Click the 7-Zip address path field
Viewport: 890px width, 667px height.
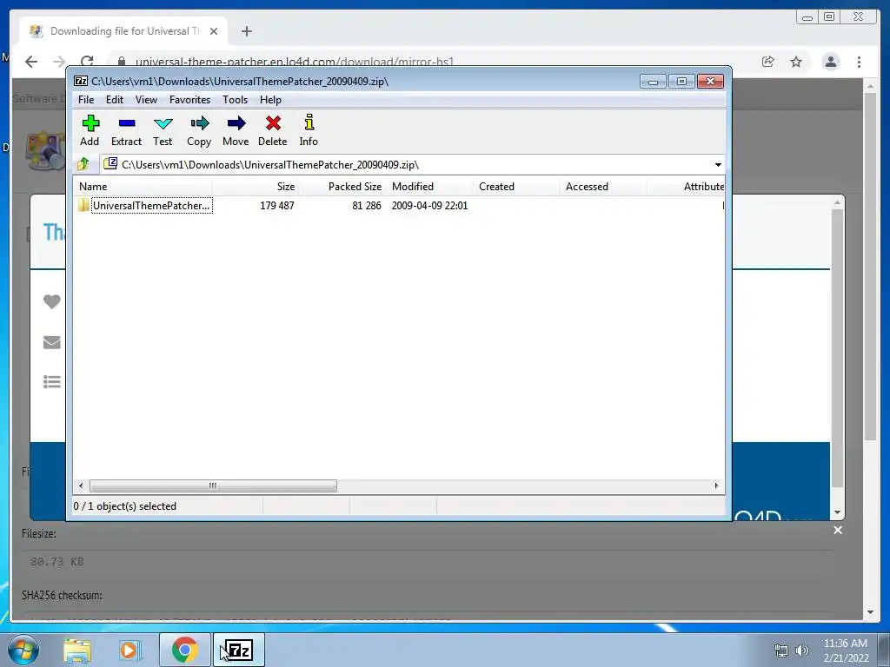(x=406, y=164)
